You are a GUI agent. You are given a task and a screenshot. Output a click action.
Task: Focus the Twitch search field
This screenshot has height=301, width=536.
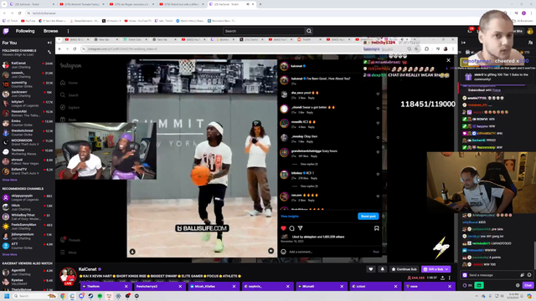(x=264, y=31)
